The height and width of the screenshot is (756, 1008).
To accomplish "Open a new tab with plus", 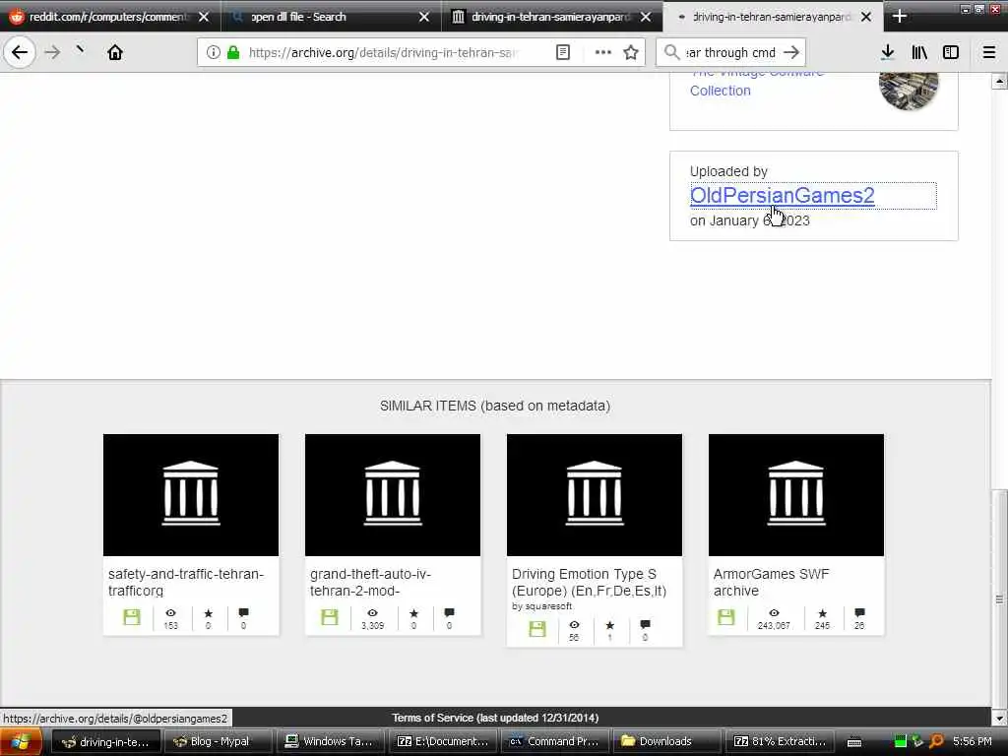I will coord(900,17).
